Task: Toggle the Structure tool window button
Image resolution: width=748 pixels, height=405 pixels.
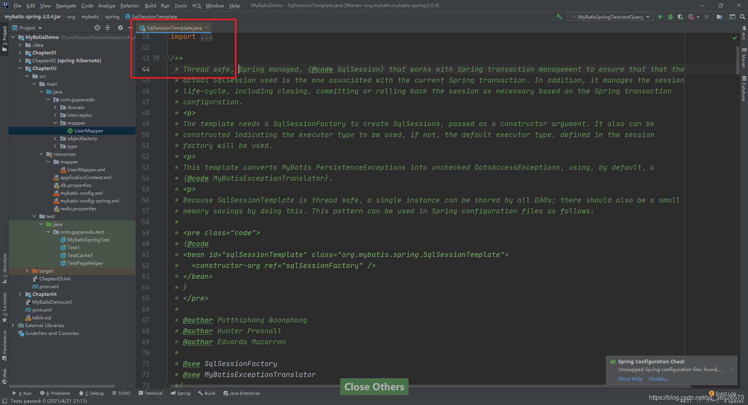Action: pyautogui.click(x=5, y=269)
